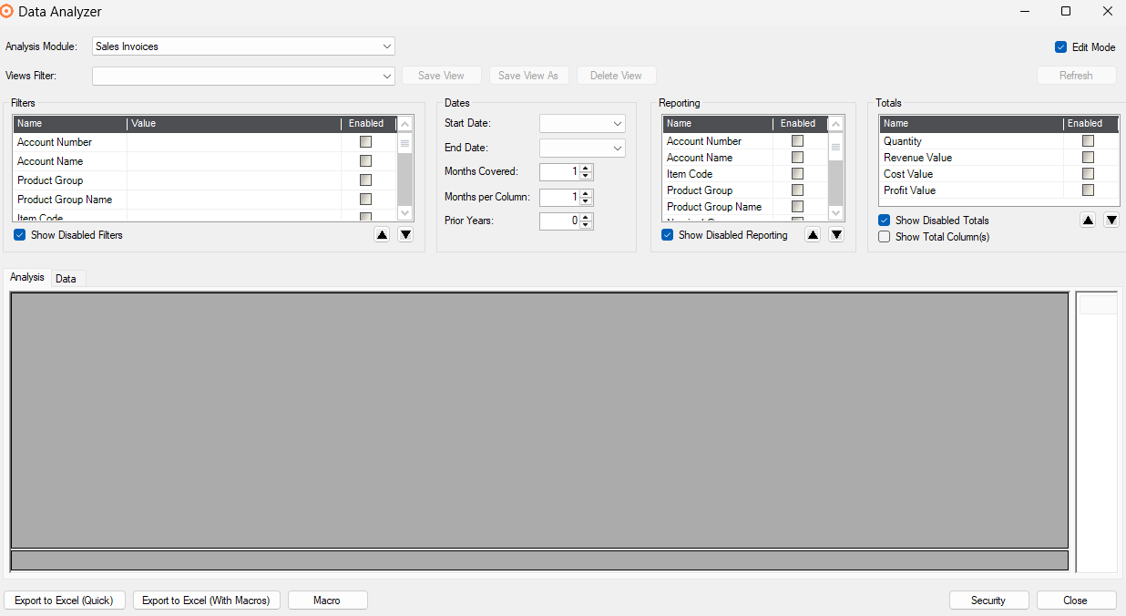Click Reporting list scroll-up arrow

(836, 123)
